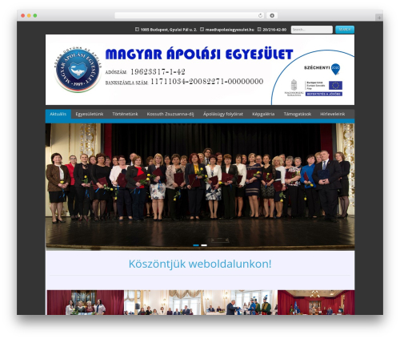The height and width of the screenshot is (339, 400).
Task: Click the phone icon before 20/216-42-80
Action: click(x=259, y=30)
